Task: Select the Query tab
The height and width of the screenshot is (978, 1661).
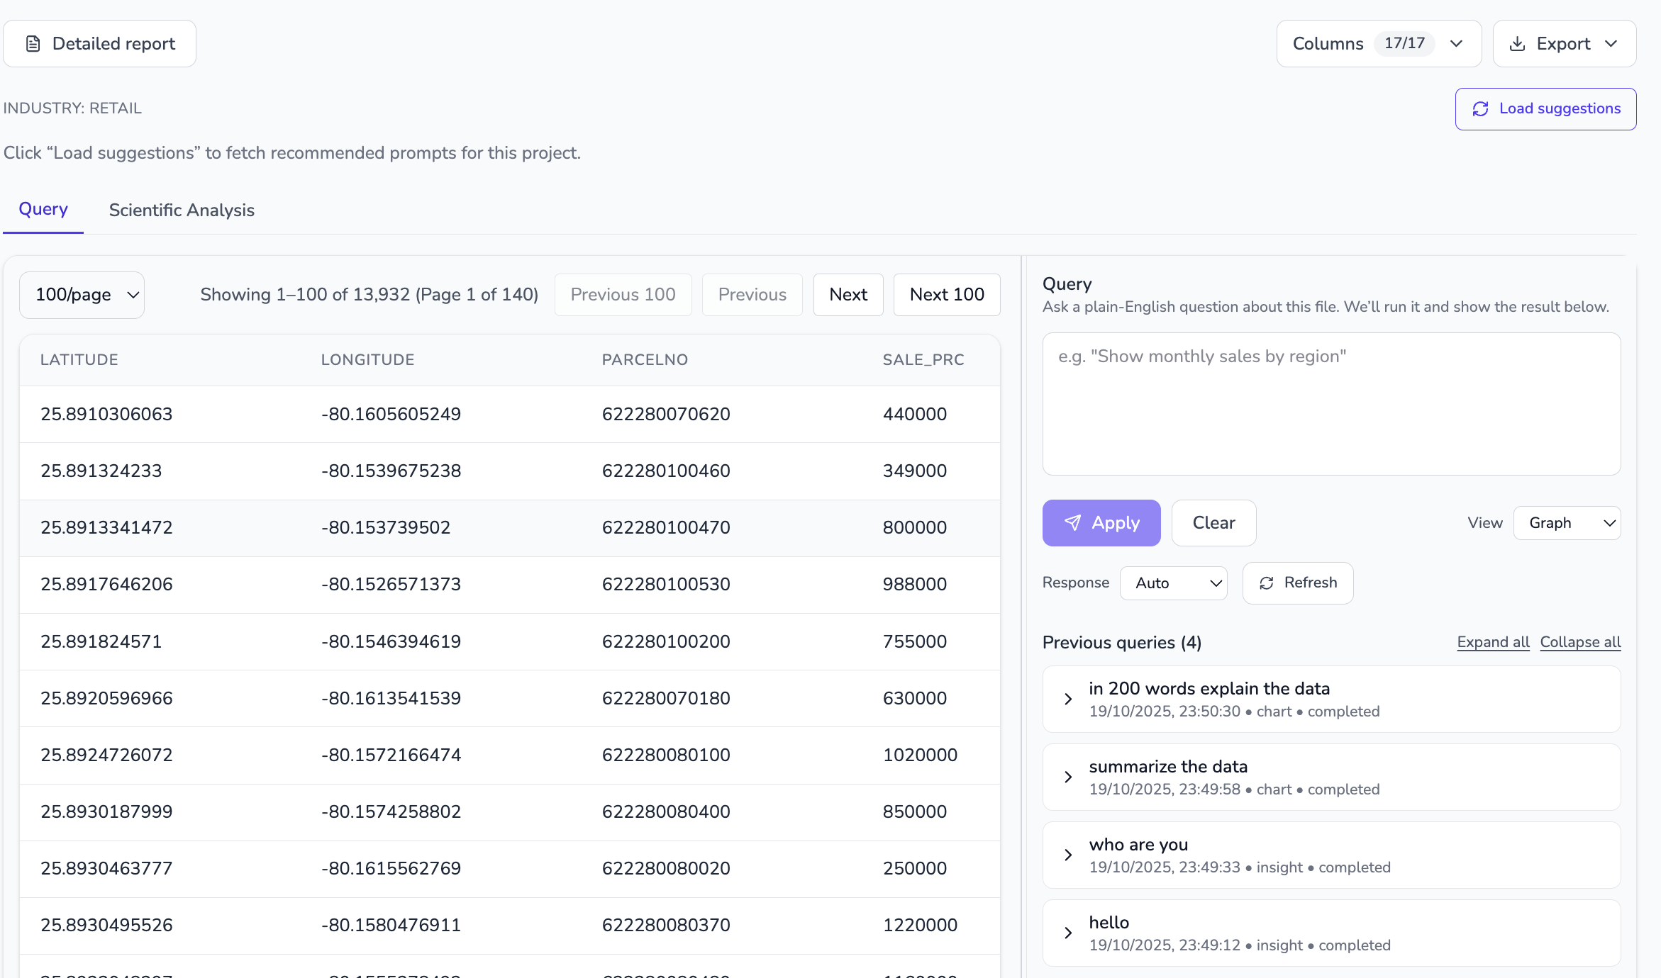Action: click(43, 210)
